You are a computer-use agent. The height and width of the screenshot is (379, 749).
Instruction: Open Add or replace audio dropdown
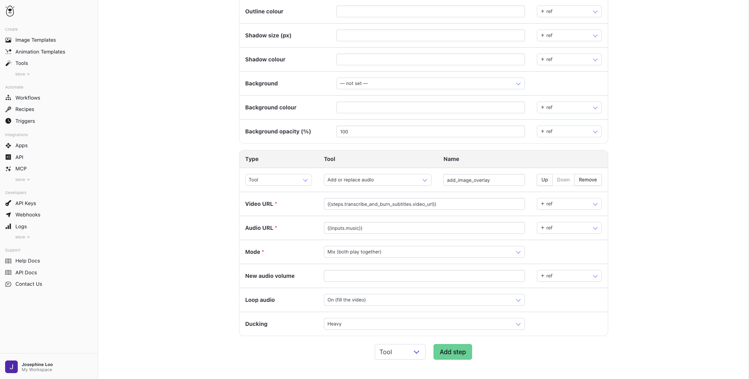[x=377, y=180]
